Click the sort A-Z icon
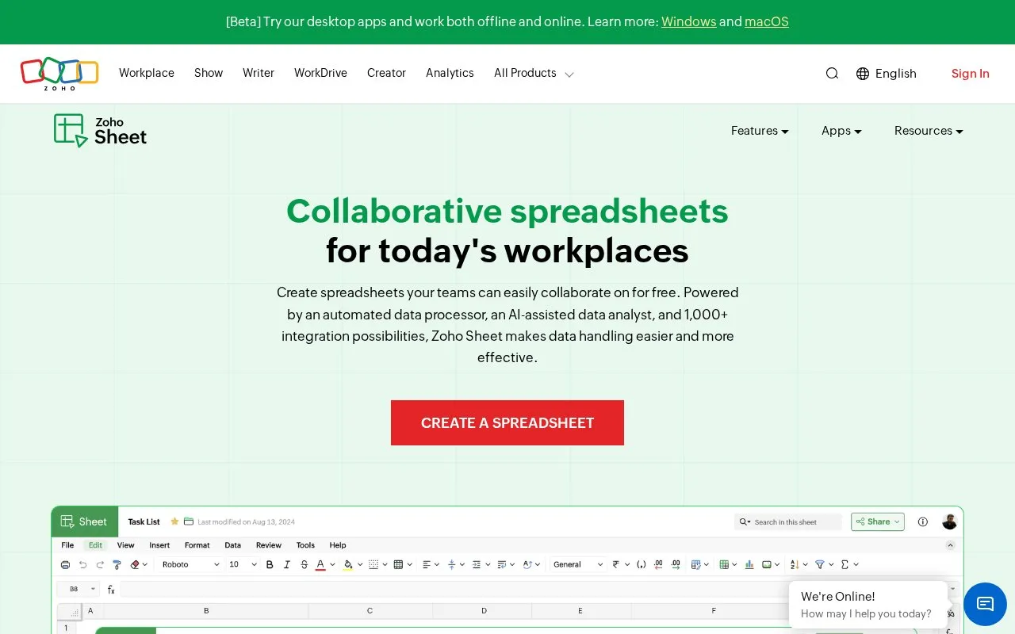Viewport: 1015px width, 634px height. click(x=795, y=565)
